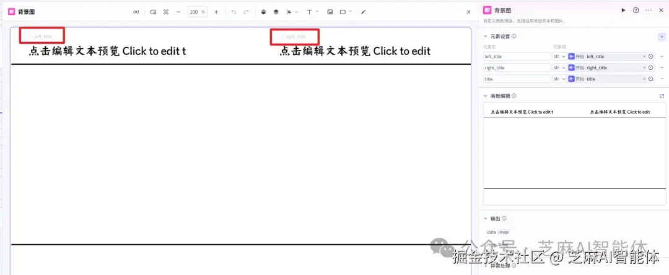The width and height of the screenshot is (669, 275).
Task: Open help for the 背景图 node
Action: [636, 11]
